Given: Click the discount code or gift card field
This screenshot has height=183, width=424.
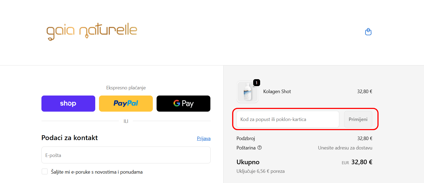Looking at the screenshot, I should [x=288, y=119].
